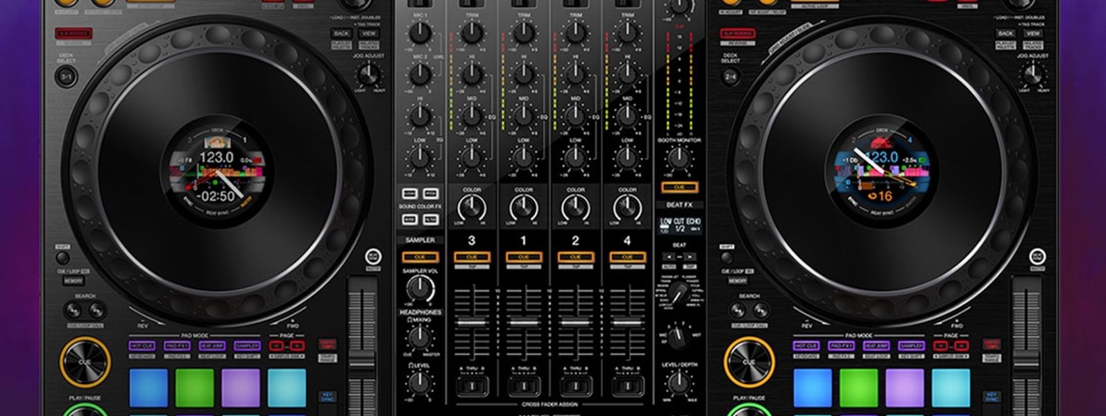The image size is (1106, 416).
Task: Click the right deck Key Sync button
Action: [992, 396]
